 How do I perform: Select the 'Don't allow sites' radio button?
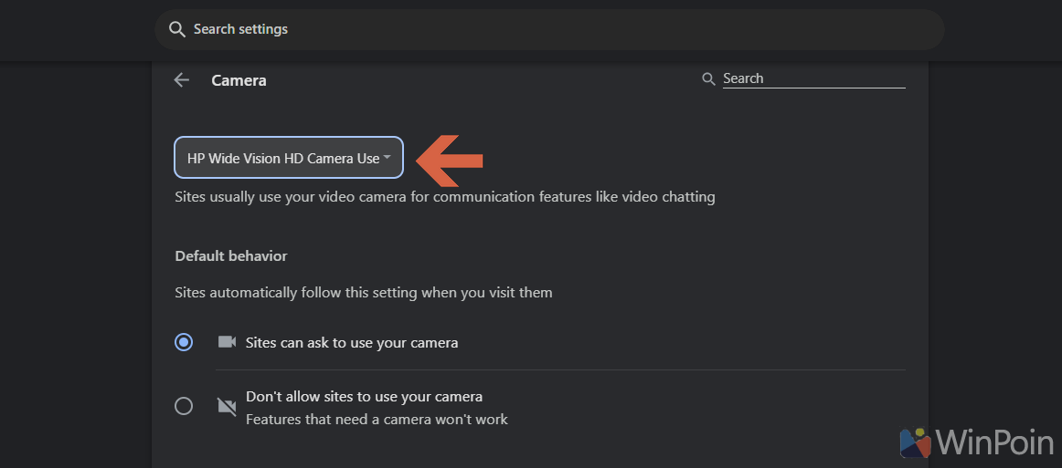(x=184, y=406)
